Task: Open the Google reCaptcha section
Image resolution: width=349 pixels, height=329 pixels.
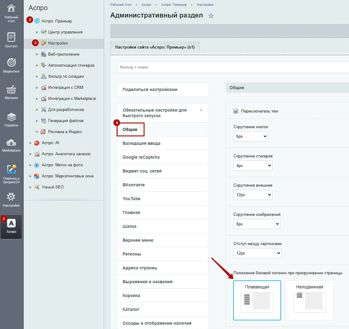Action: [163, 157]
